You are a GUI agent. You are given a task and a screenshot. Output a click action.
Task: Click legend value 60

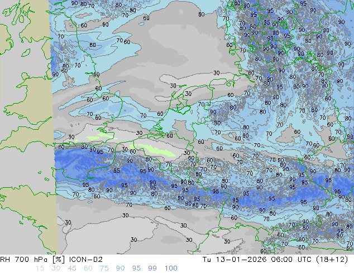pos(88,269)
